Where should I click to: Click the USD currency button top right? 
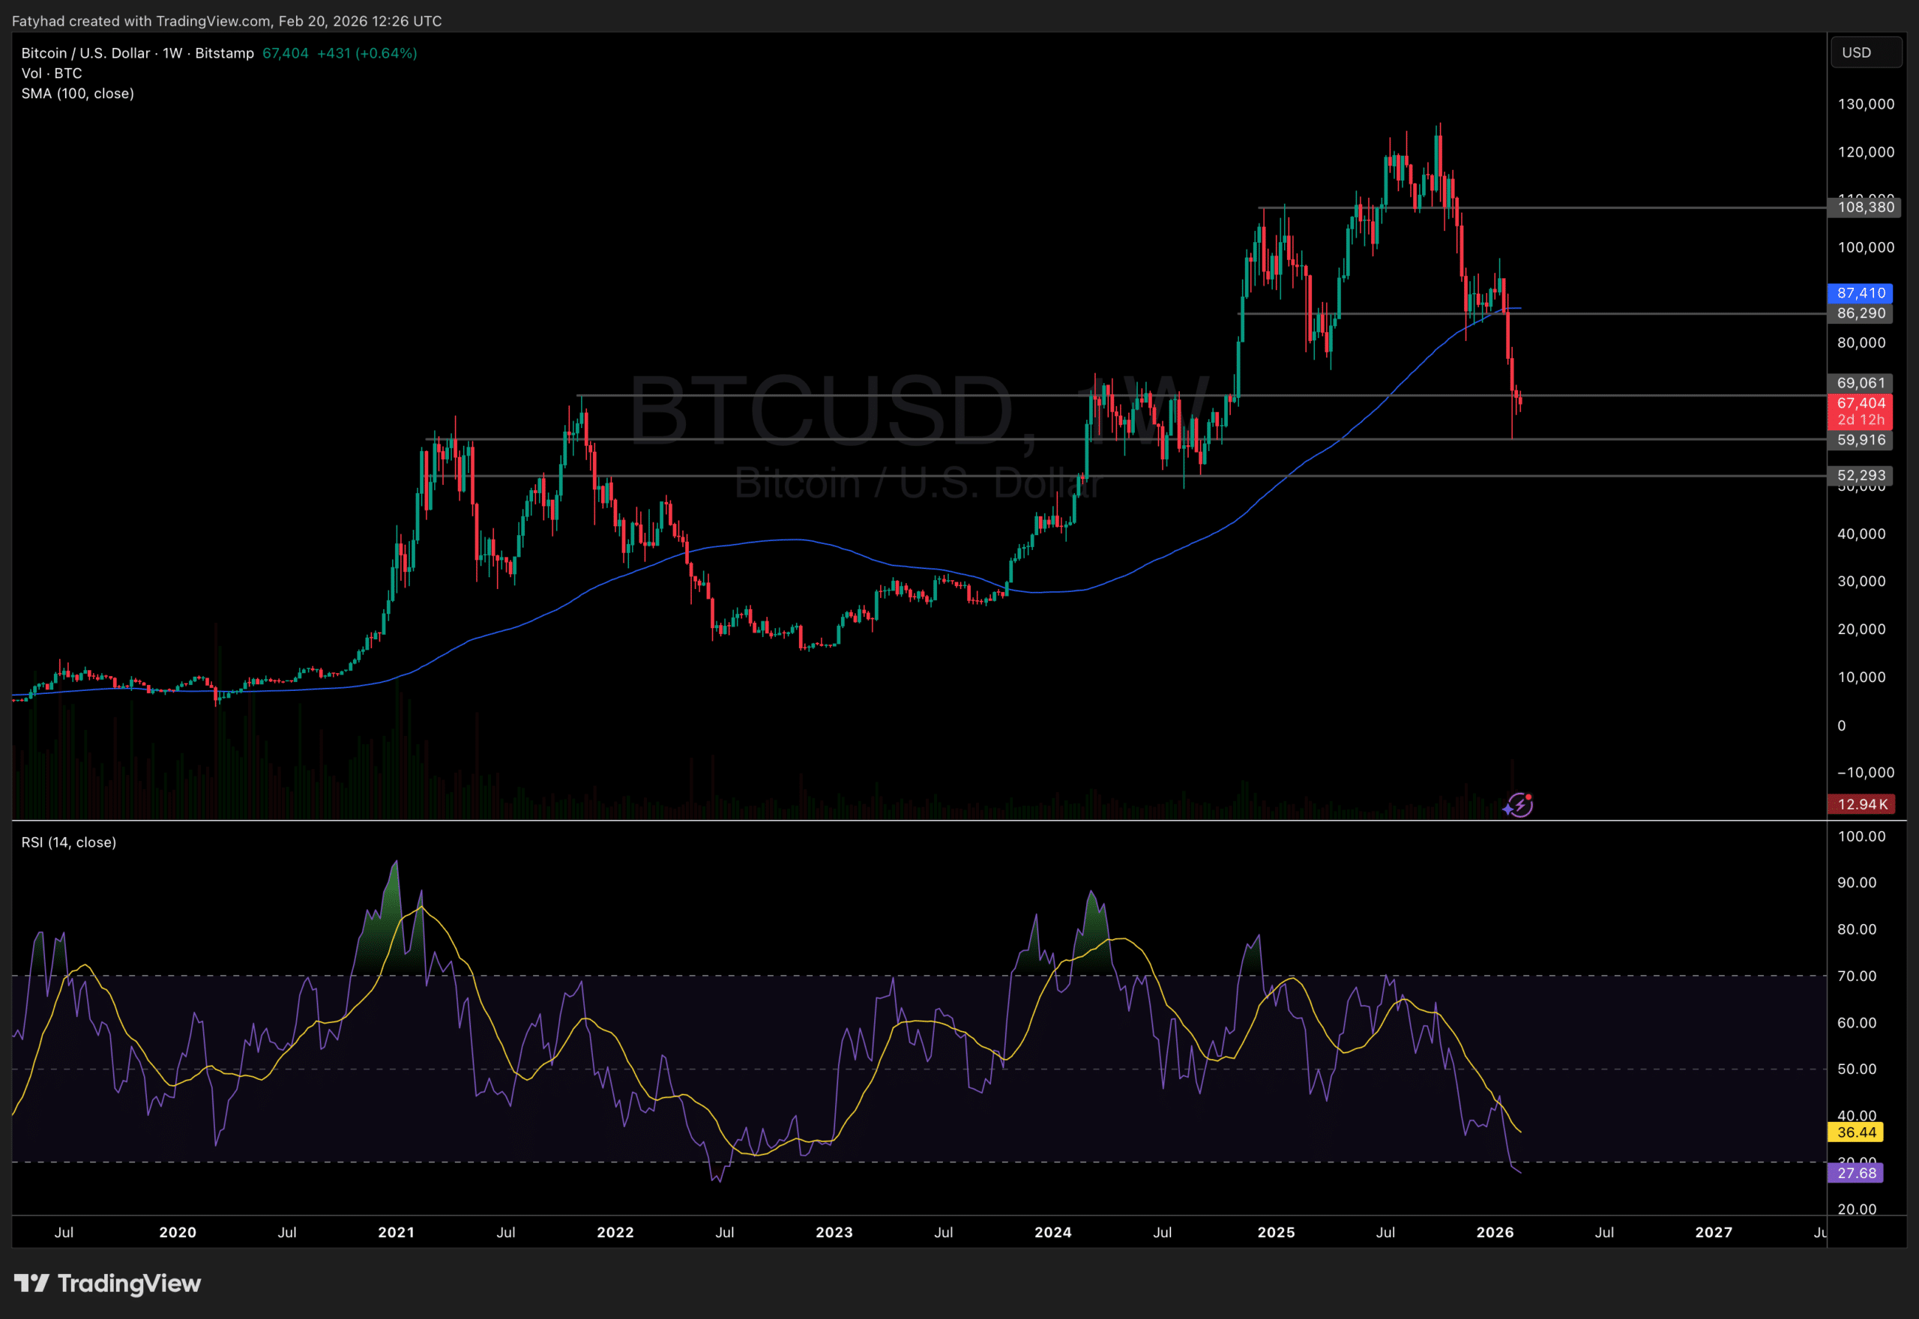[x=1866, y=52]
